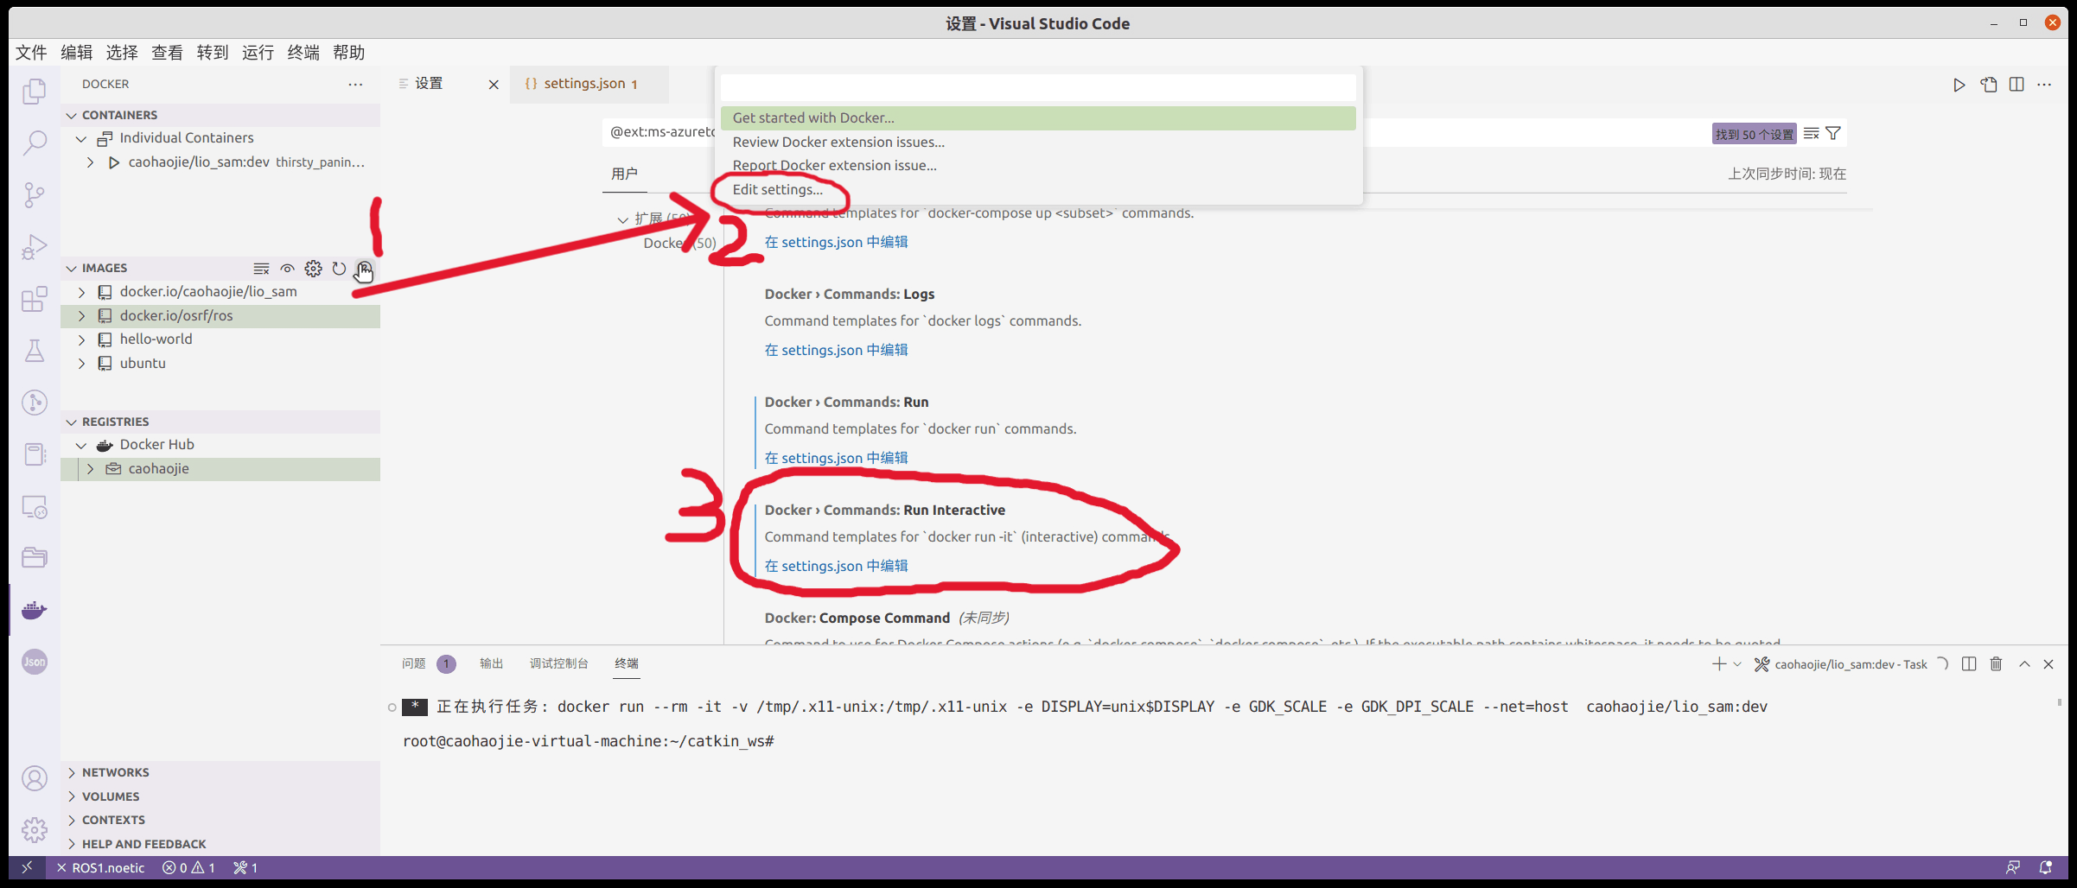This screenshot has height=888, width=2077.
Task: Expand ubuntu image
Action: 81,364
